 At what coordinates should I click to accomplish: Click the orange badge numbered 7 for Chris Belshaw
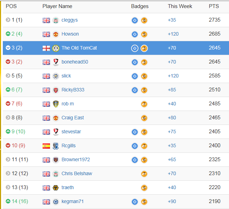144,174
